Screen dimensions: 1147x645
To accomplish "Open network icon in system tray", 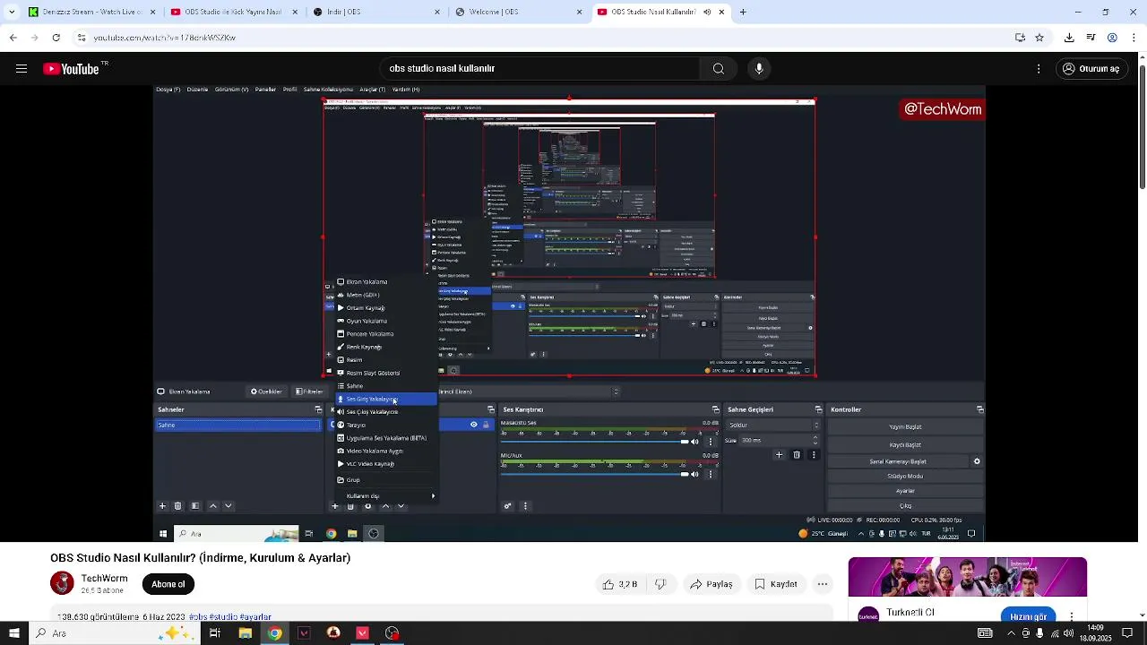I will click(x=1054, y=633).
